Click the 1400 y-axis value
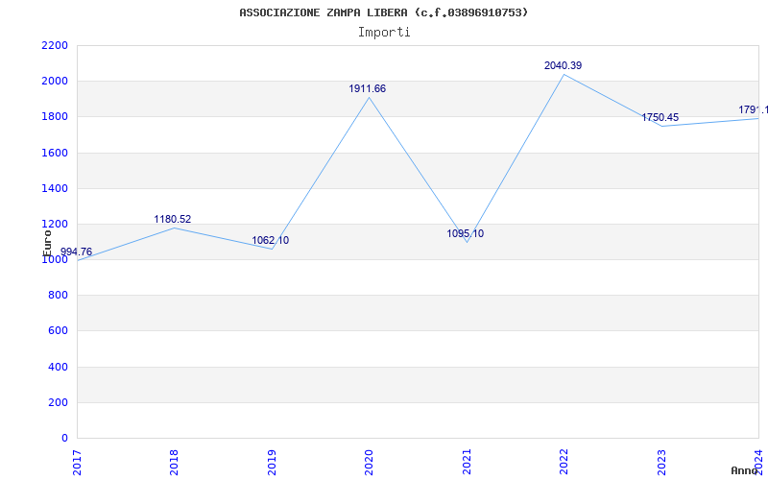The image size is (768, 480). click(x=55, y=188)
